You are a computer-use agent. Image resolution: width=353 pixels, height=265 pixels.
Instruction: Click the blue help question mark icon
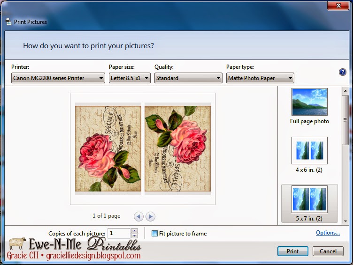[342, 72]
